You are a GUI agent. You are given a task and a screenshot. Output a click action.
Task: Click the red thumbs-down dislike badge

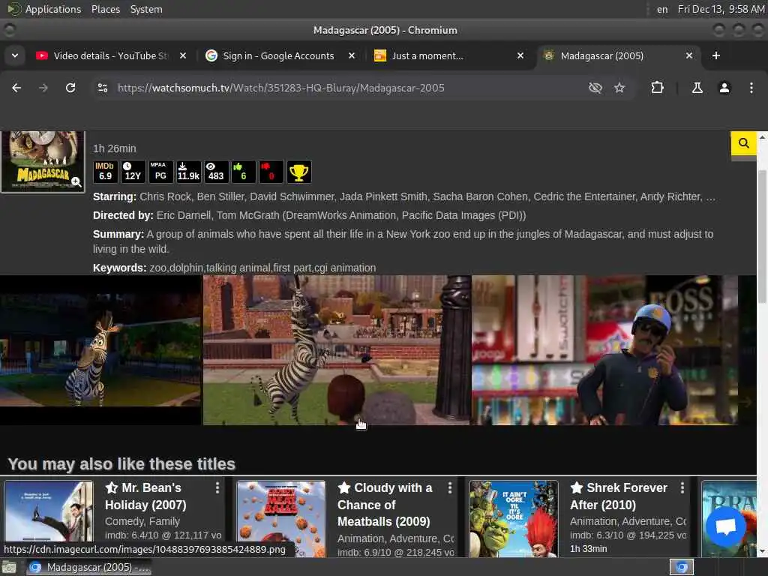[271, 172]
